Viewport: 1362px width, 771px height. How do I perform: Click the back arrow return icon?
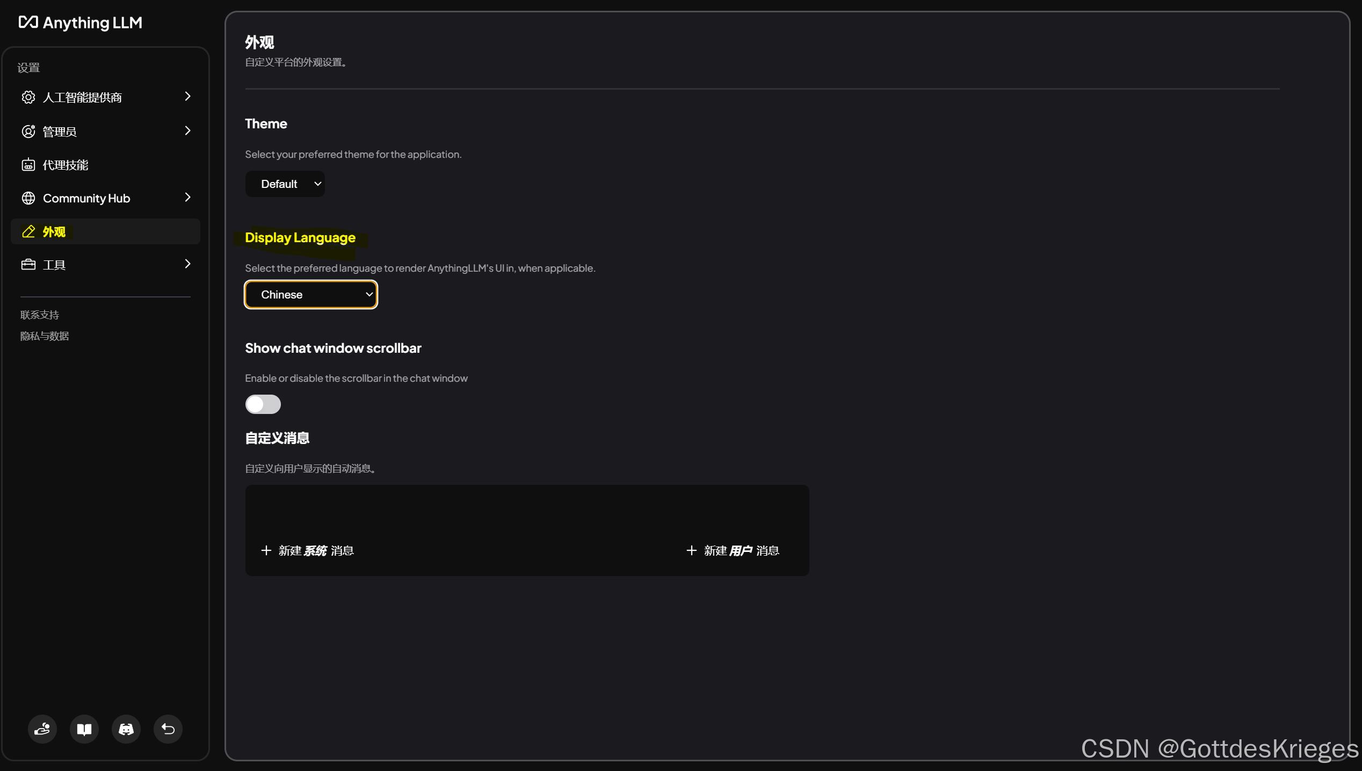(168, 729)
